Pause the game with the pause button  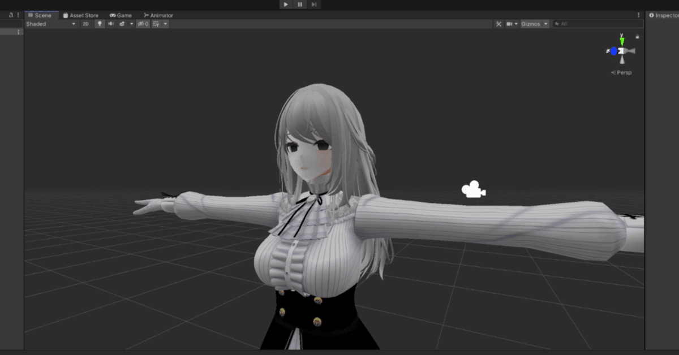tap(299, 4)
